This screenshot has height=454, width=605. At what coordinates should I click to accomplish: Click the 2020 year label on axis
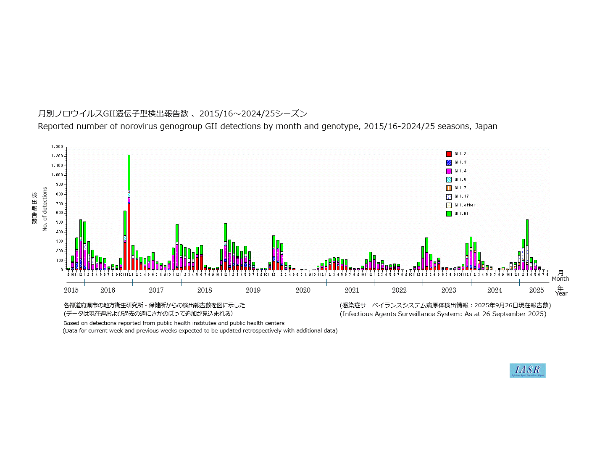(302, 290)
